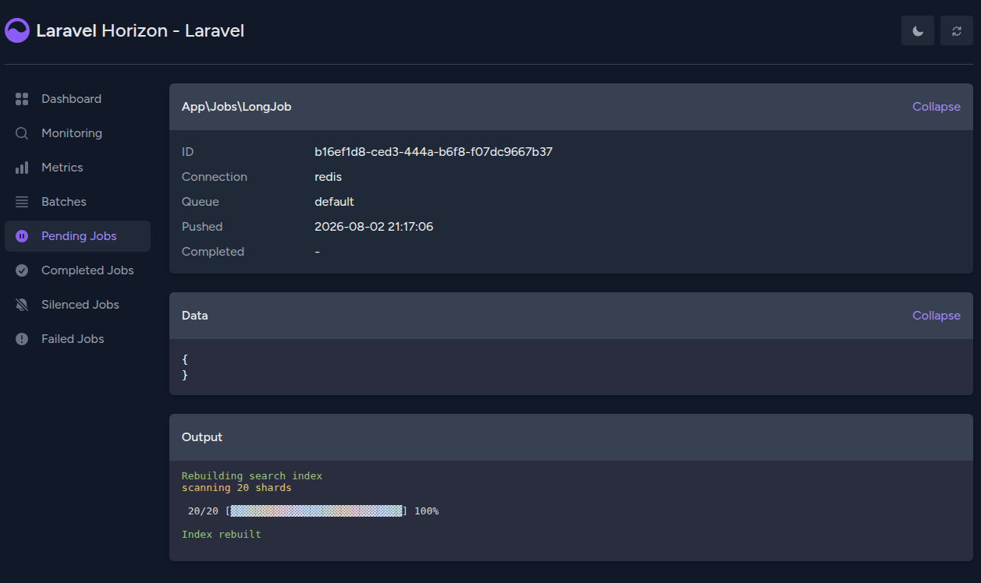The height and width of the screenshot is (583, 981).
Task: Go to the Monitoring section
Action: pyautogui.click(x=77, y=133)
